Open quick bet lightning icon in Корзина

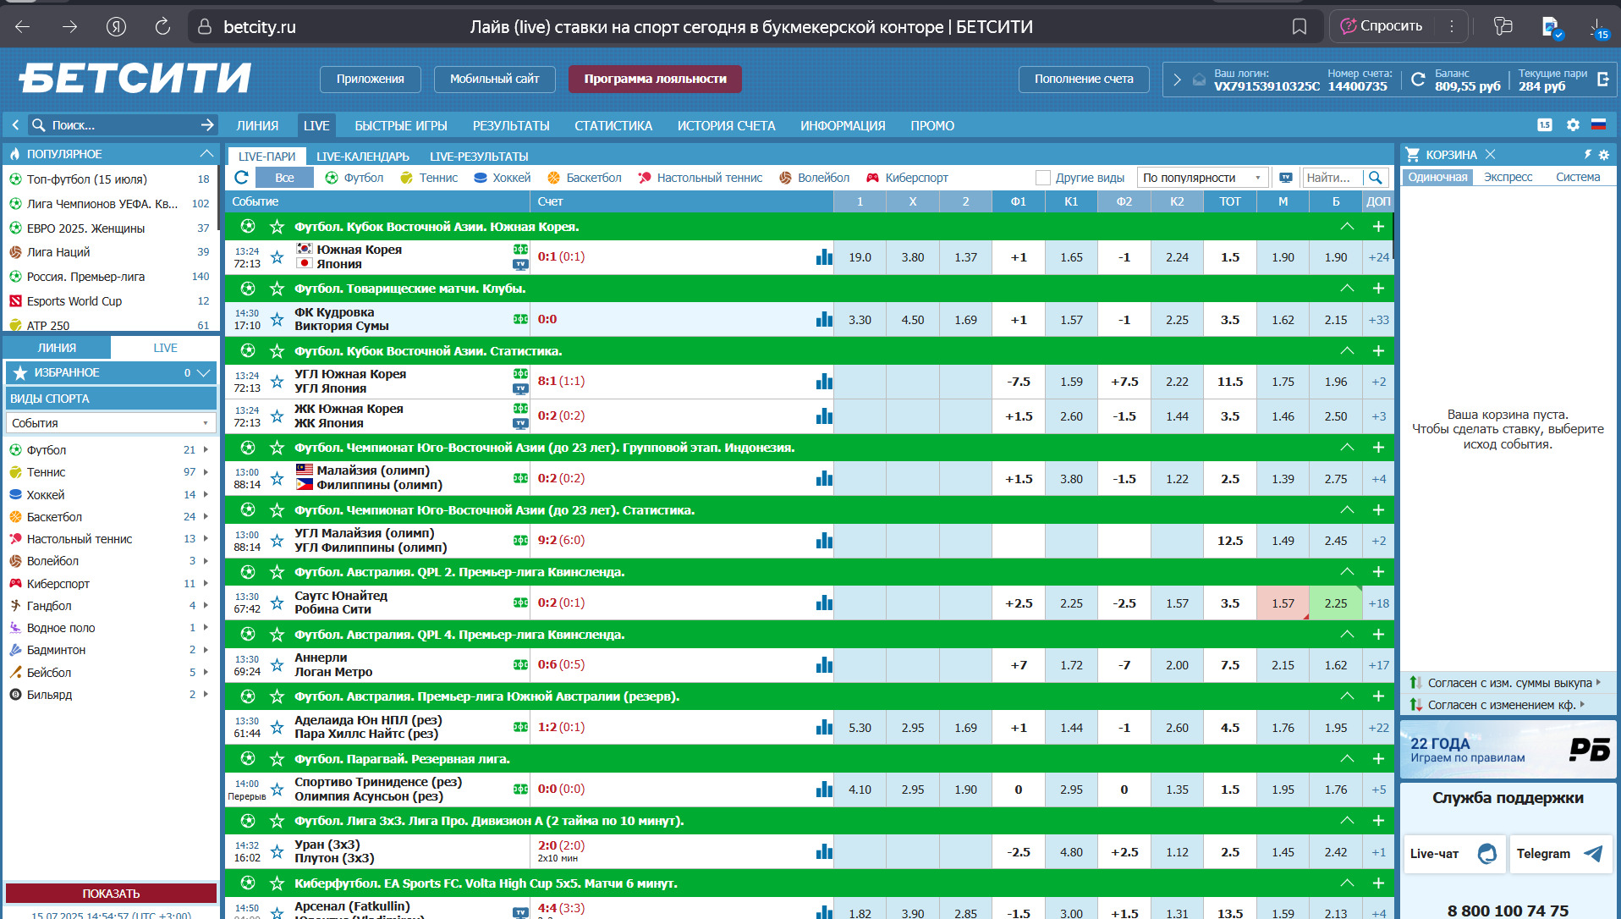pos(1587,155)
